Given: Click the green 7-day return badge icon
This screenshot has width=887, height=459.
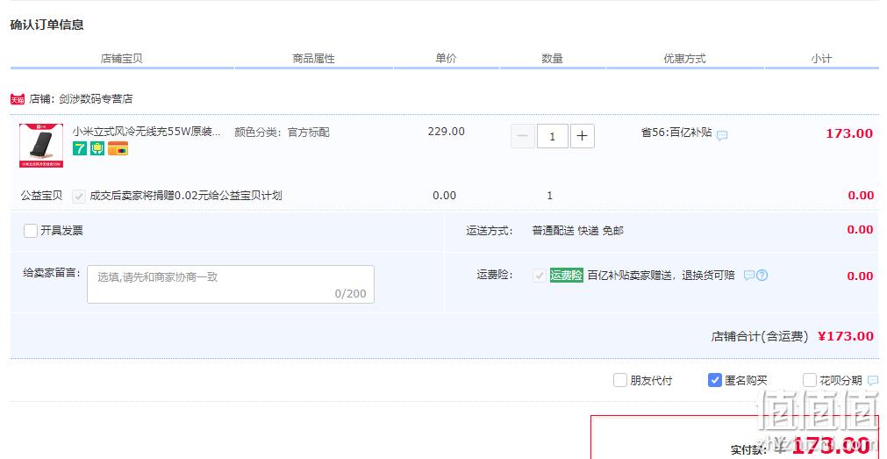Looking at the screenshot, I should [80, 148].
